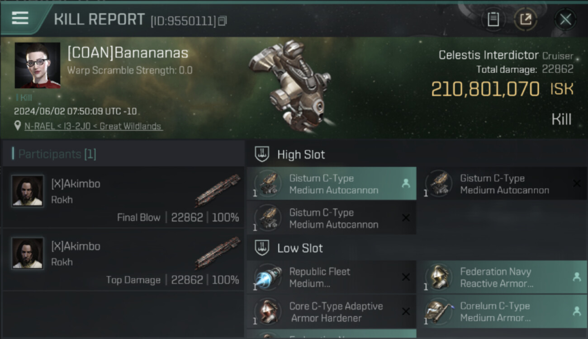Click Akimbo's Top Damage portrait
Viewport: 588px width, 339px height.
click(28, 253)
